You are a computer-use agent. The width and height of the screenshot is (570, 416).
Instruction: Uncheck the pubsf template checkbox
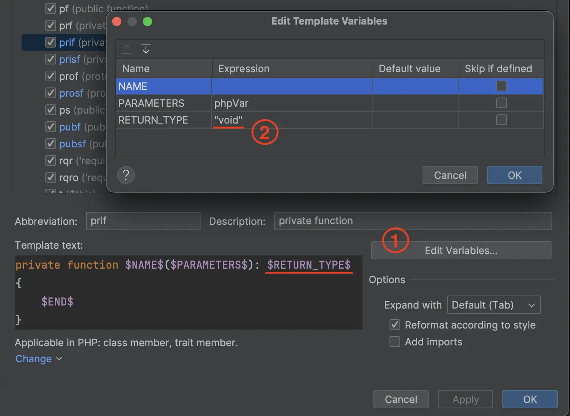51,144
